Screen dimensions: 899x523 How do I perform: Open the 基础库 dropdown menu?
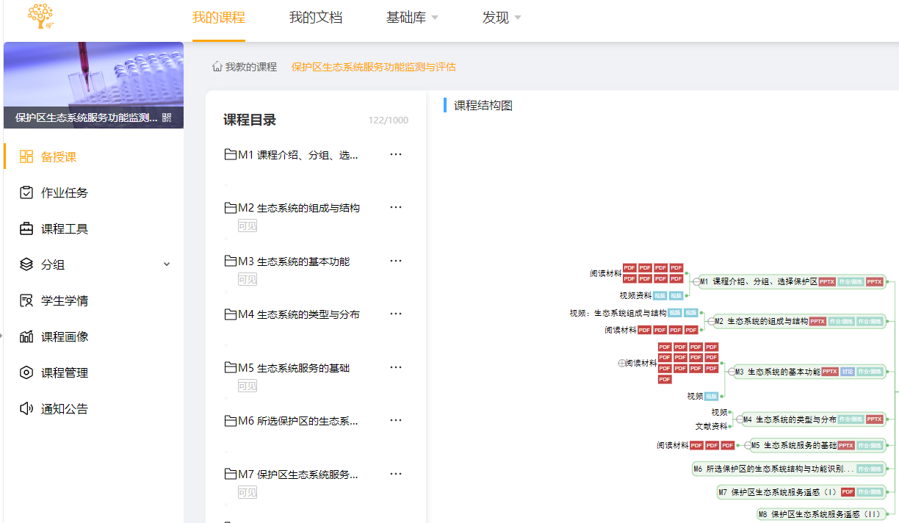tap(412, 18)
